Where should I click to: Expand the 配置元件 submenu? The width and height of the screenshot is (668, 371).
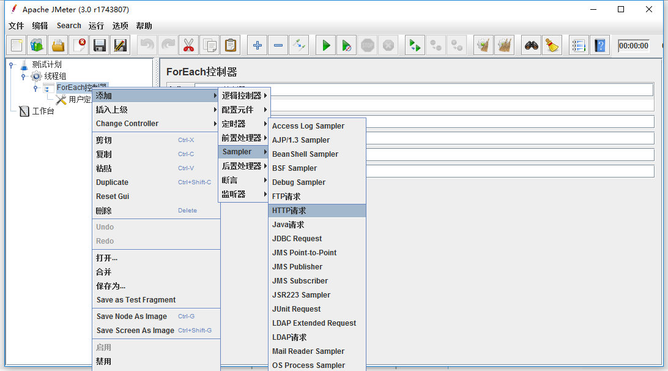click(x=244, y=110)
